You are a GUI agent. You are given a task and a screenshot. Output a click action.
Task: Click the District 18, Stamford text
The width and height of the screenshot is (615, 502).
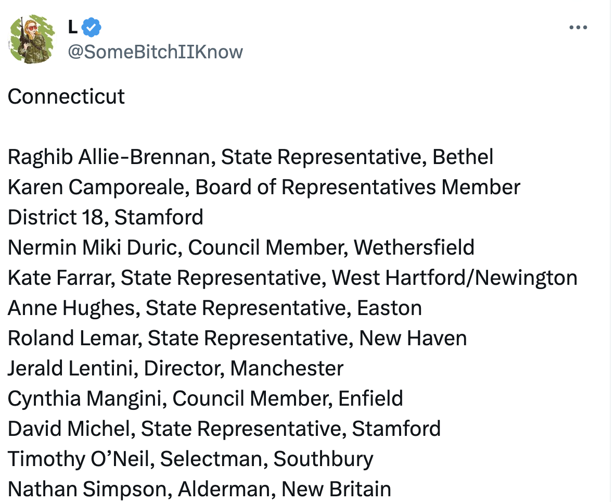tap(106, 218)
